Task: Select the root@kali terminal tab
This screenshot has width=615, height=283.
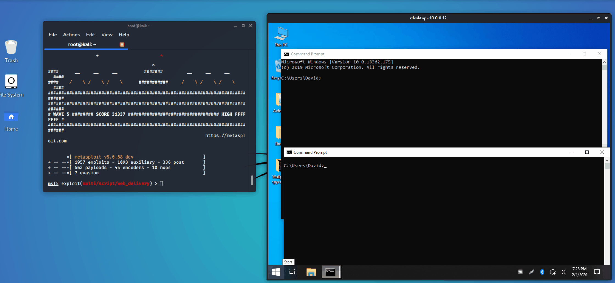Action: pos(82,44)
